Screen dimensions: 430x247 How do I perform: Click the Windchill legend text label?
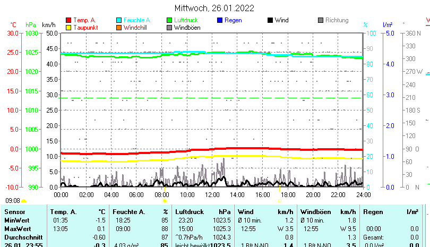tap(135, 27)
